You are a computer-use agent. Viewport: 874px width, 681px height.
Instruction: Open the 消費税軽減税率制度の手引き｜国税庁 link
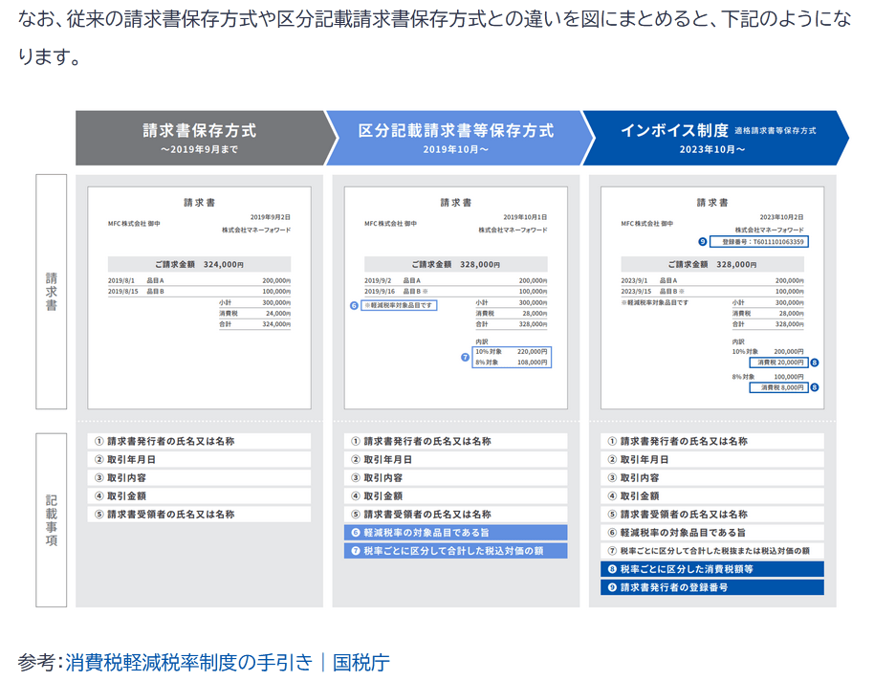[x=228, y=662]
